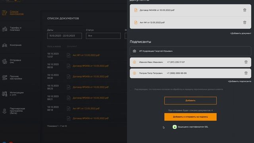This screenshot has height=143, width=254.
Task: Click document icon of 08:21 Договор row
Action: pos(69,98)
